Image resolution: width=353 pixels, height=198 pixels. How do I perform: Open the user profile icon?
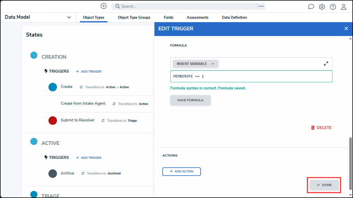[344, 7]
